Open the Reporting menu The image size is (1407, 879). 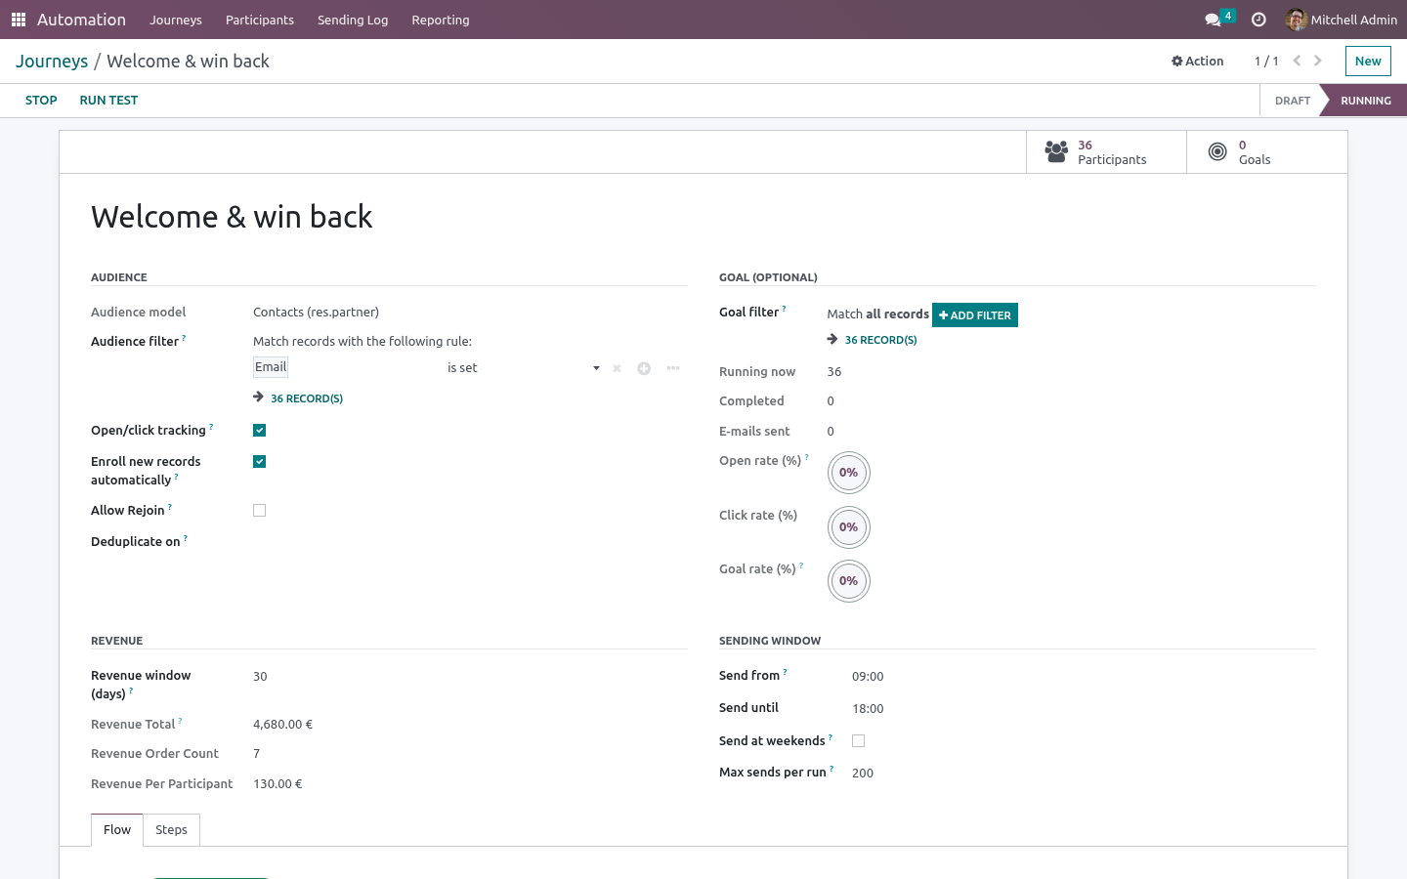tap(441, 20)
